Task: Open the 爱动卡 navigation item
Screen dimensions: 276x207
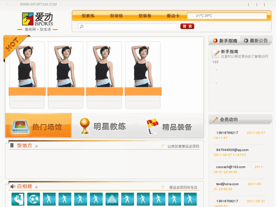Action: pyautogui.click(x=173, y=16)
